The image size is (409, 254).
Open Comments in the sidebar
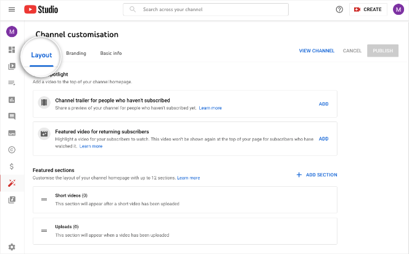tap(12, 116)
